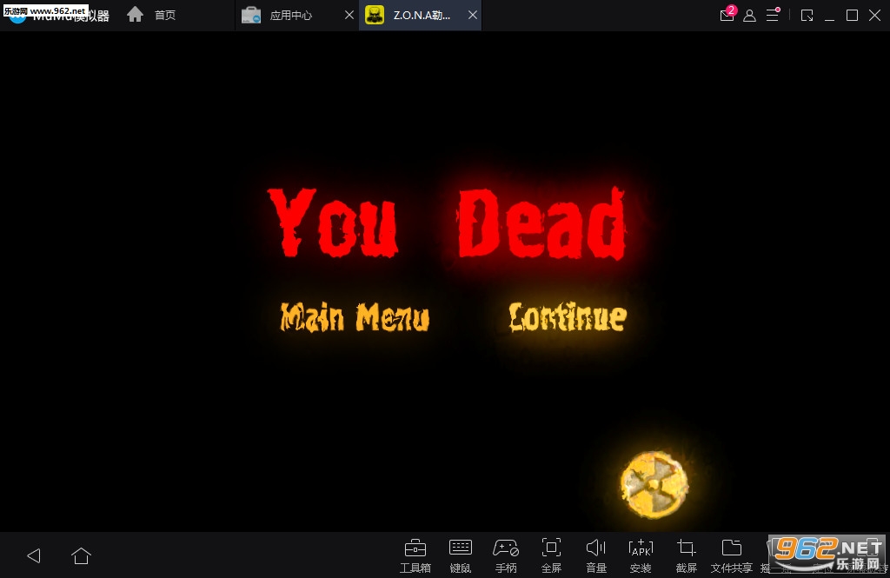Open the toolbox (工具箱) icon

tap(415, 555)
